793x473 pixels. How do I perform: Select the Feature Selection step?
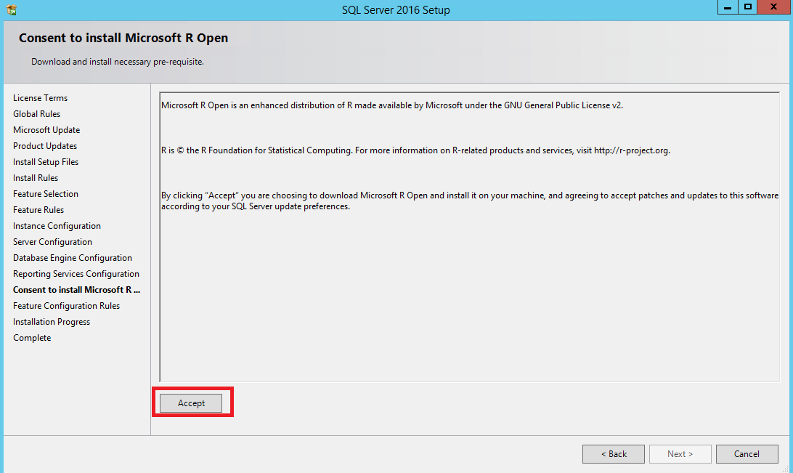pos(46,194)
